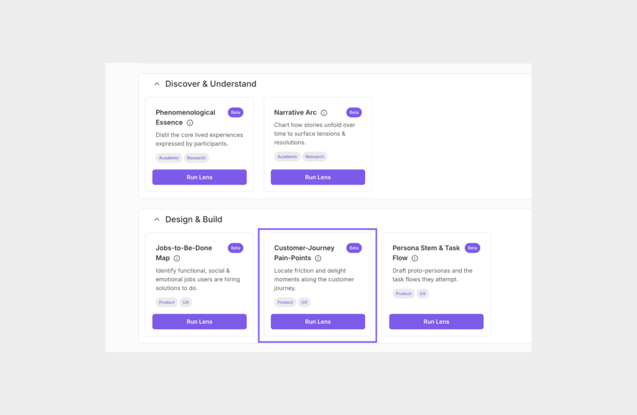
Task: Toggle the Research tag on Phenomenological Essence
Action: (x=196, y=157)
